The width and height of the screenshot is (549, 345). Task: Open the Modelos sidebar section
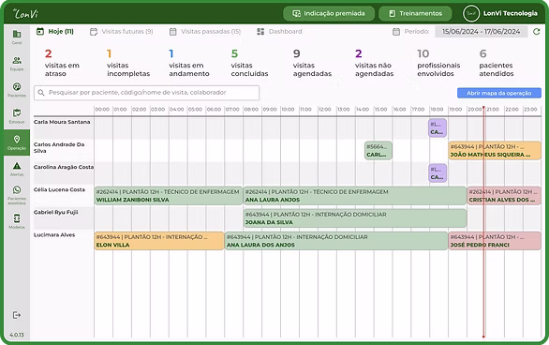tap(17, 221)
